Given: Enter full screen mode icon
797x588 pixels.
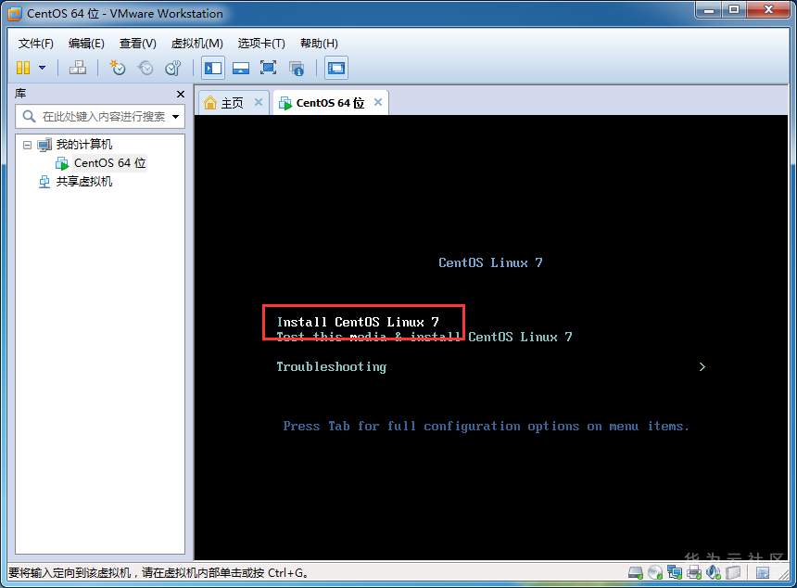Looking at the screenshot, I should pyautogui.click(x=269, y=68).
